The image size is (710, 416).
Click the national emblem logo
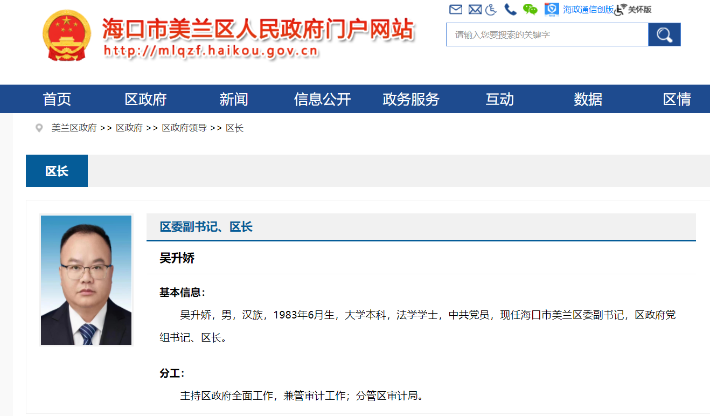(x=67, y=36)
